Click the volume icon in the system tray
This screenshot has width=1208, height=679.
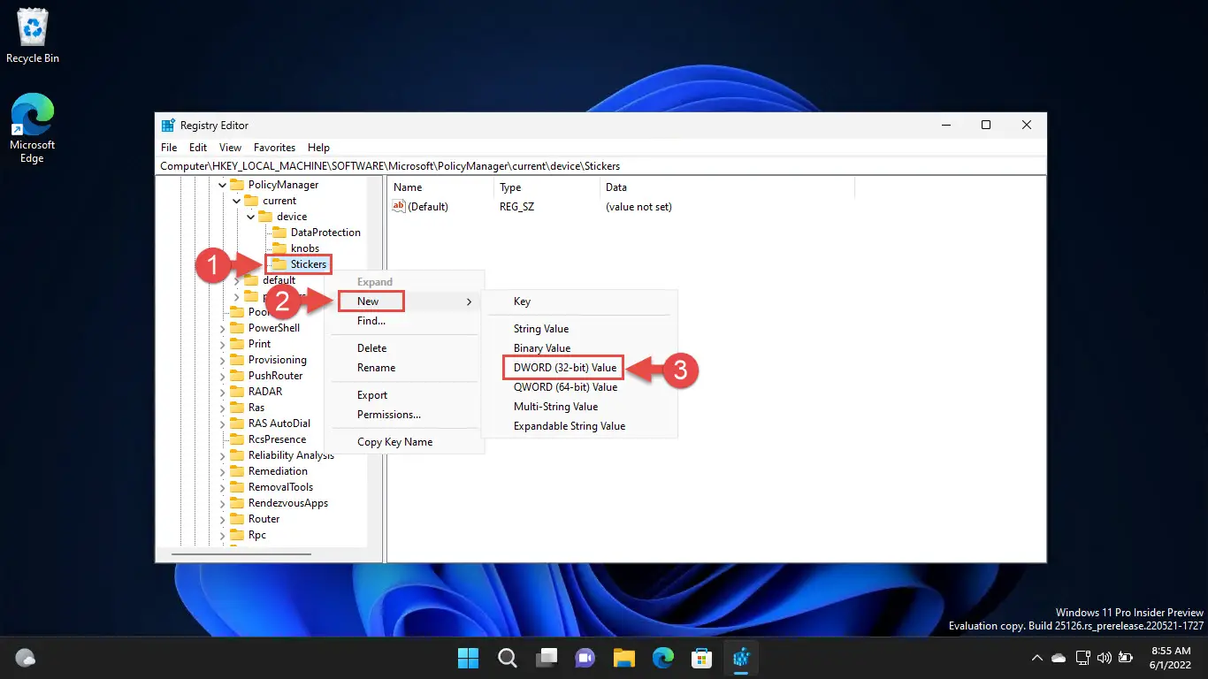pyautogui.click(x=1104, y=658)
